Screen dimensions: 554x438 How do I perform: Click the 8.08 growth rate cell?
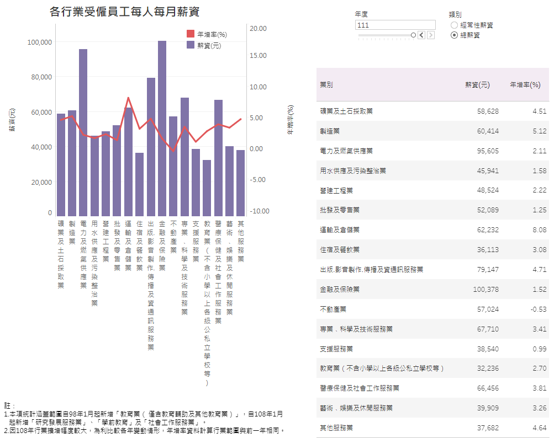click(540, 230)
